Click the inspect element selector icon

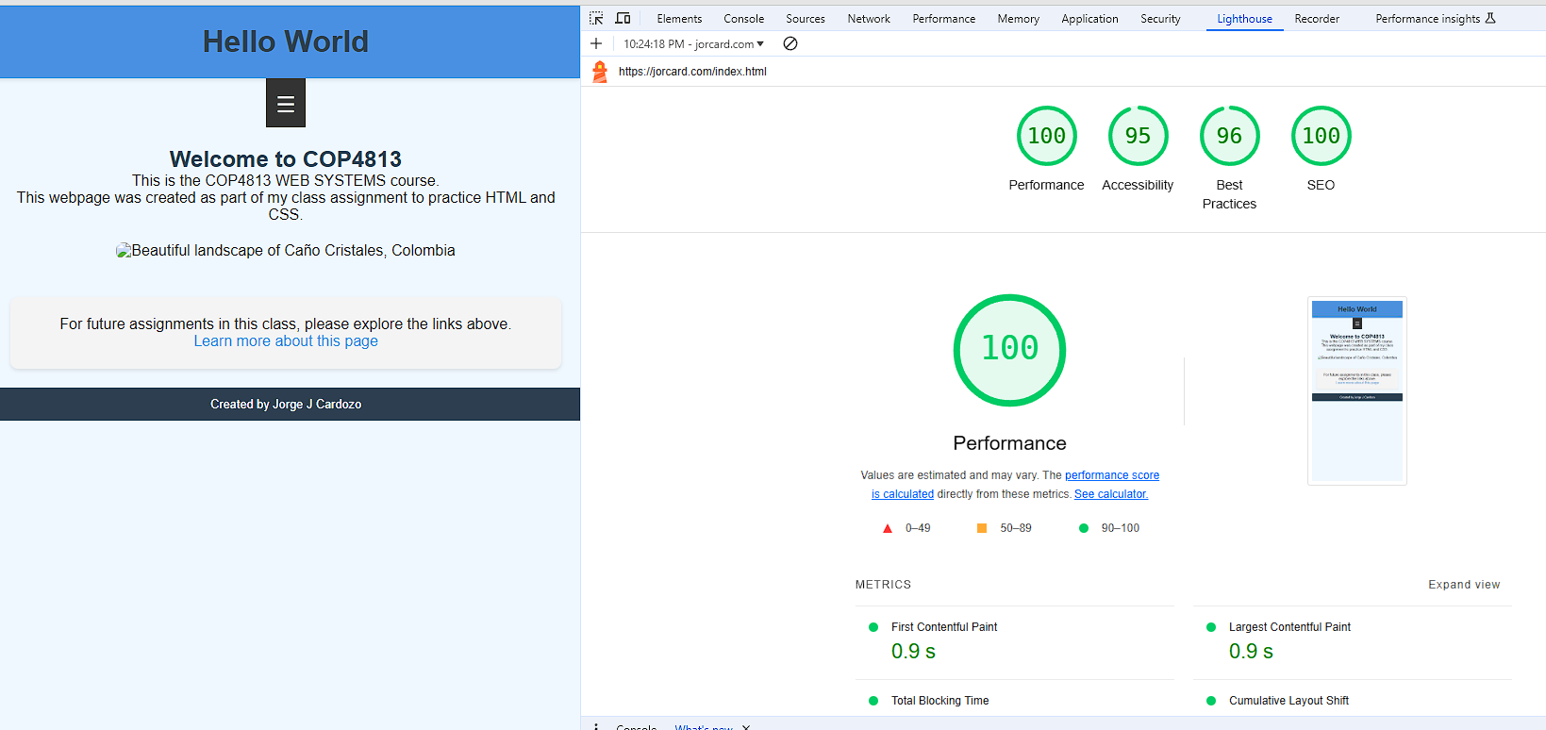tap(596, 18)
